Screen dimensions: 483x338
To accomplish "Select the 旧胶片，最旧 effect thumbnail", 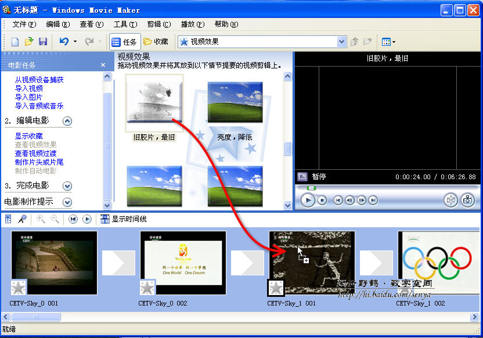I will pos(154,103).
